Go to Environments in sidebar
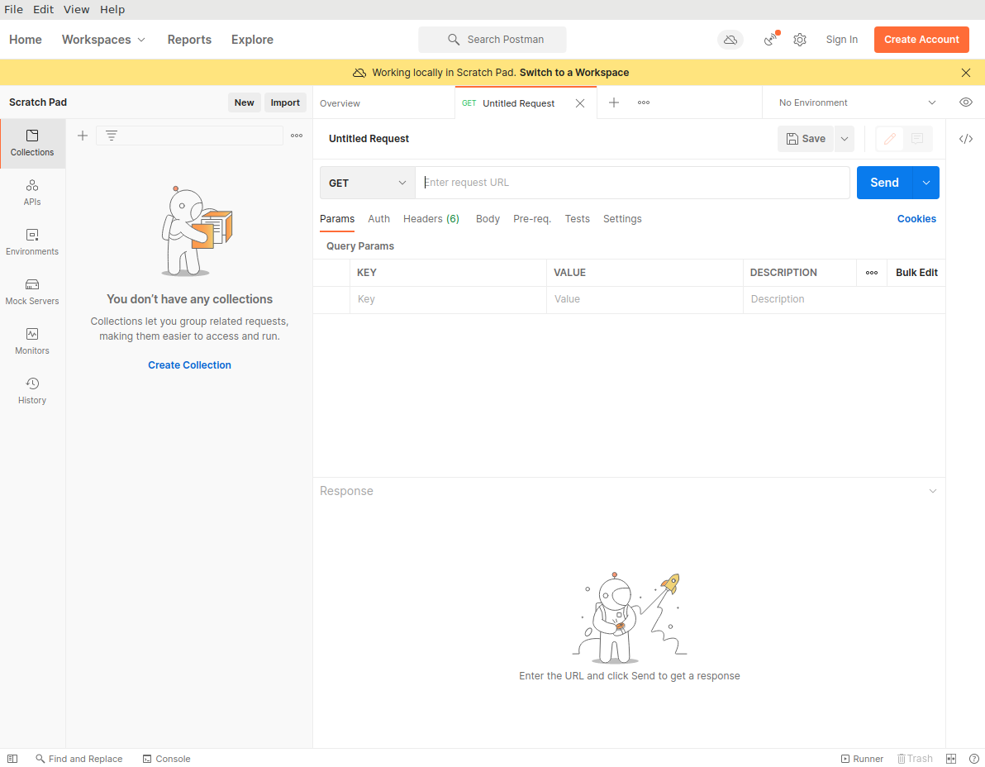This screenshot has width=985, height=767. (x=32, y=242)
